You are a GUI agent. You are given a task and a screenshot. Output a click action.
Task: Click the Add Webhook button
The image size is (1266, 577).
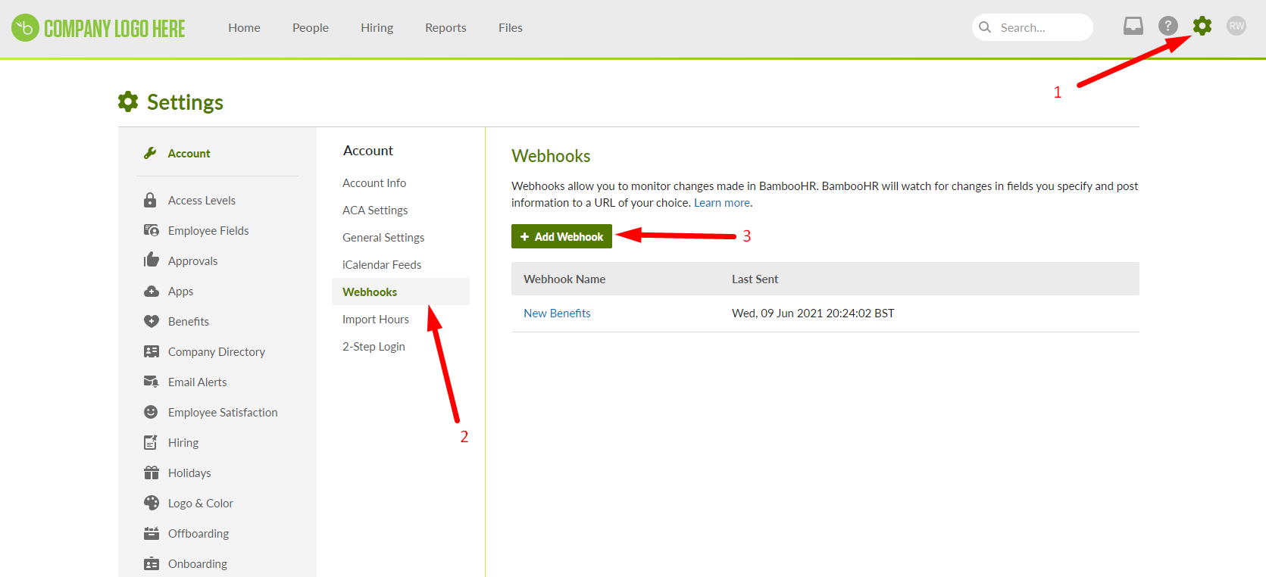point(561,236)
